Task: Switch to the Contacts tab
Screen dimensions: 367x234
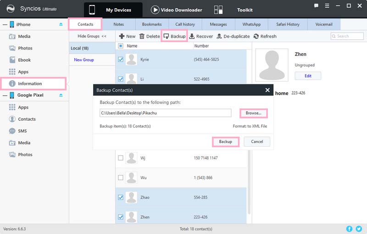Action: point(85,24)
